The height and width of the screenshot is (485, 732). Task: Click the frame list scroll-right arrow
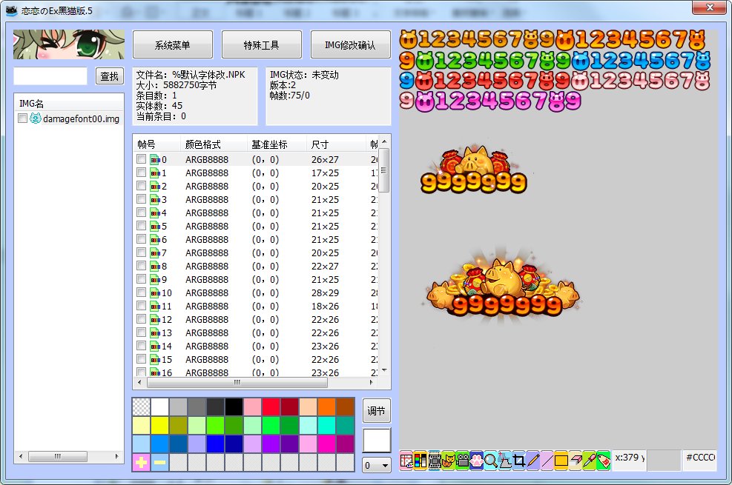pyautogui.click(x=371, y=382)
